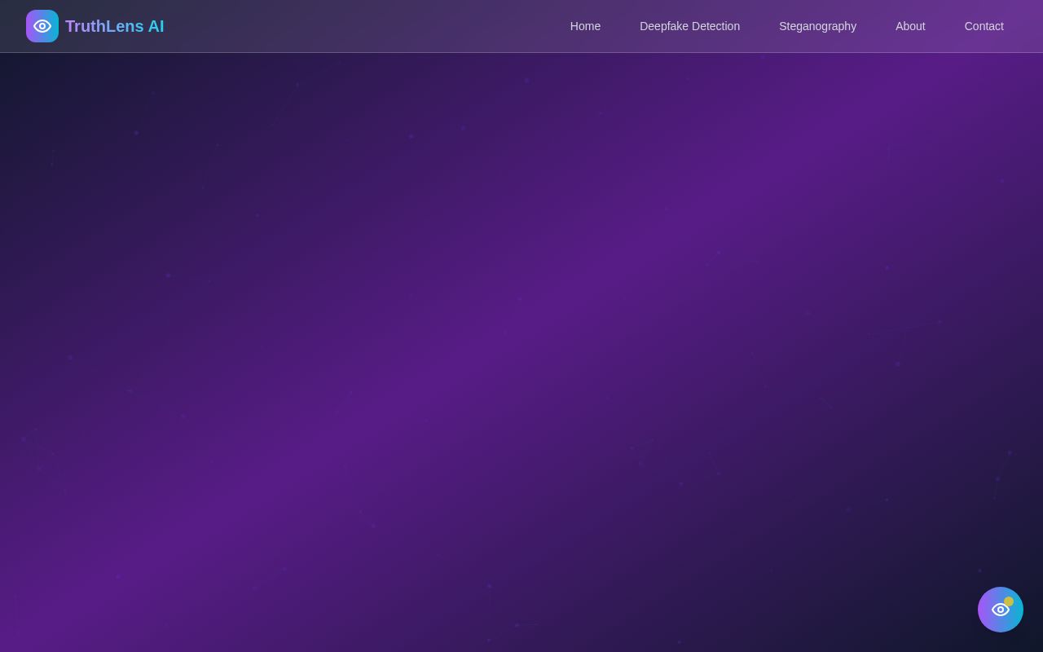The width and height of the screenshot is (1043, 652).
Task: Open the Deepfake Detection section
Action: click(x=689, y=26)
